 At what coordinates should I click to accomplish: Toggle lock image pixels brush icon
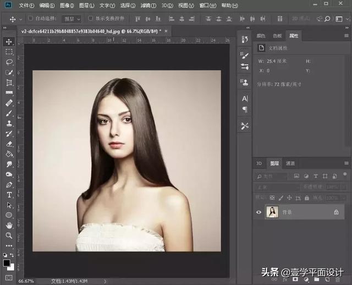[x=280, y=198]
